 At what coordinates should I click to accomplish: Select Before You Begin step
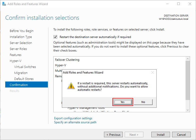(22, 31)
